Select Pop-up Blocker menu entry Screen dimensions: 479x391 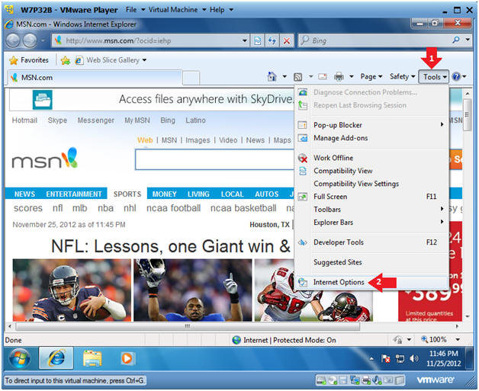[x=371, y=125]
